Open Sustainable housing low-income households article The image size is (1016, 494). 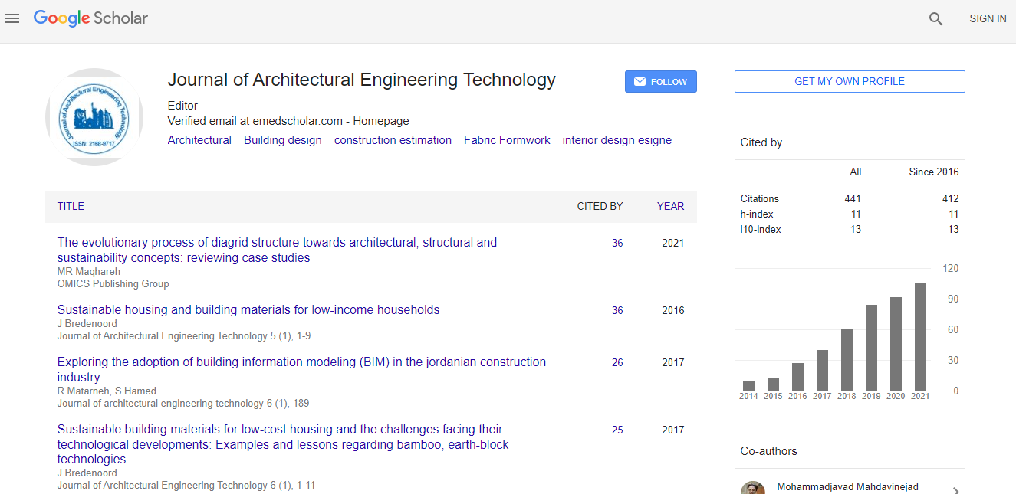pyautogui.click(x=248, y=310)
